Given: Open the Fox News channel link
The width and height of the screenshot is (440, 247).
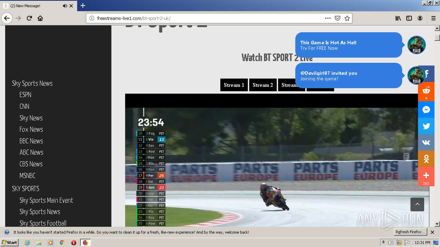Looking at the screenshot, I should 31,129.
